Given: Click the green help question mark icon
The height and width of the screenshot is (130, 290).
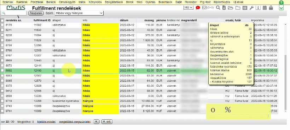Looking at the screenshot, I should (281, 2).
